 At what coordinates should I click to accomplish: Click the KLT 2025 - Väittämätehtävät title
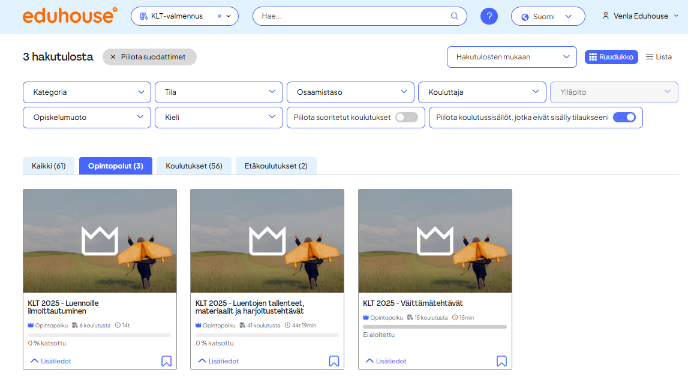(413, 303)
